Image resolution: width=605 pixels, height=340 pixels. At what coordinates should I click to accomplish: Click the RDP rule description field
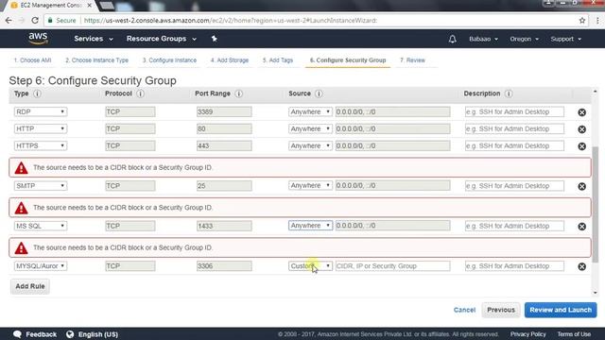click(x=514, y=111)
